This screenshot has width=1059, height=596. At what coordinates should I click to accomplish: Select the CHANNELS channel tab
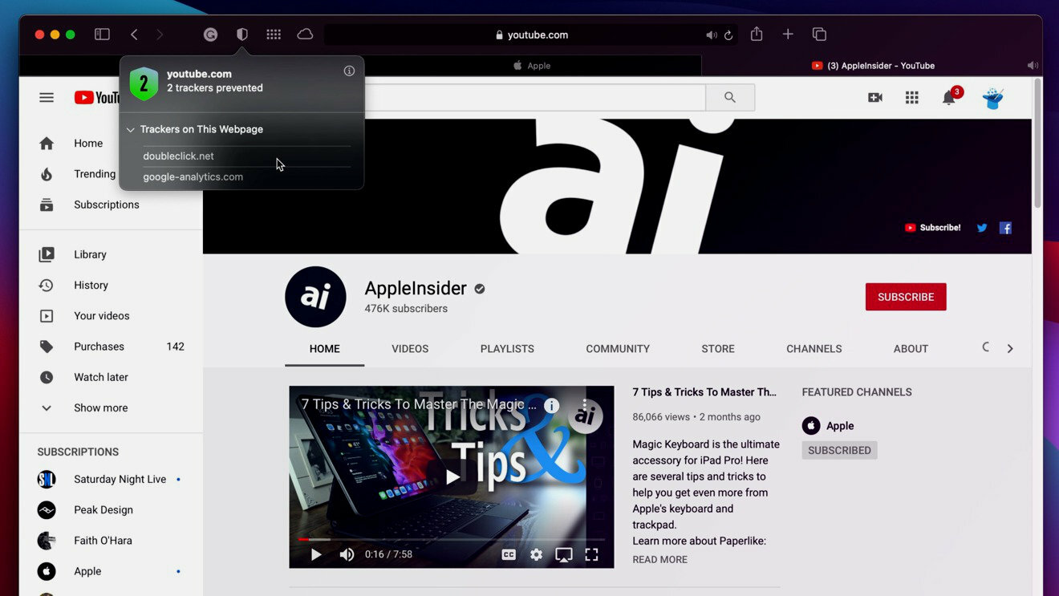click(x=814, y=349)
